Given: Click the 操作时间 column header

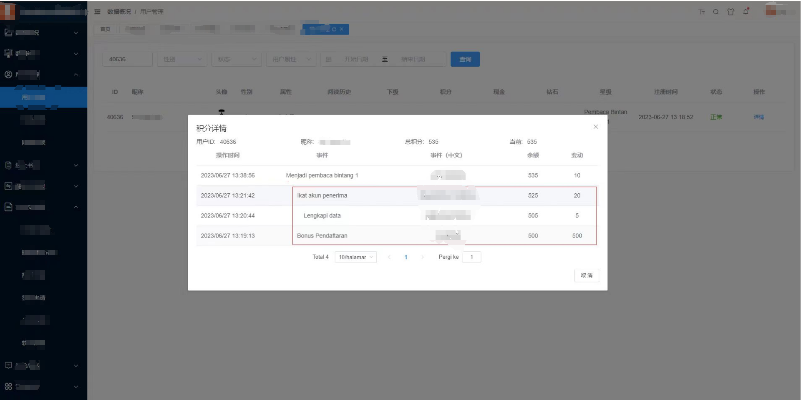Looking at the screenshot, I should click(x=228, y=155).
